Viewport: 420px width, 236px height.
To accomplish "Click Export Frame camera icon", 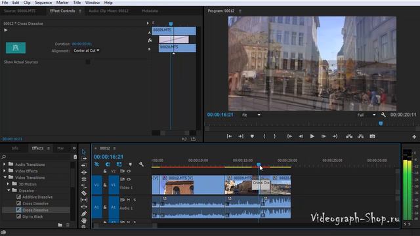I will [x=372, y=136].
